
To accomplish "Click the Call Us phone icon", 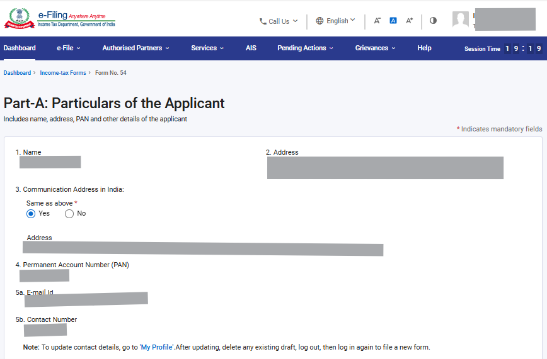I will point(263,21).
